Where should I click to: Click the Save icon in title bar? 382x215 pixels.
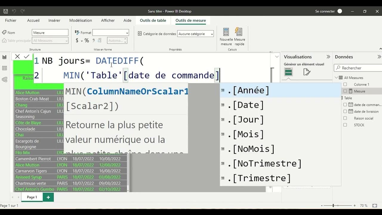5,11
